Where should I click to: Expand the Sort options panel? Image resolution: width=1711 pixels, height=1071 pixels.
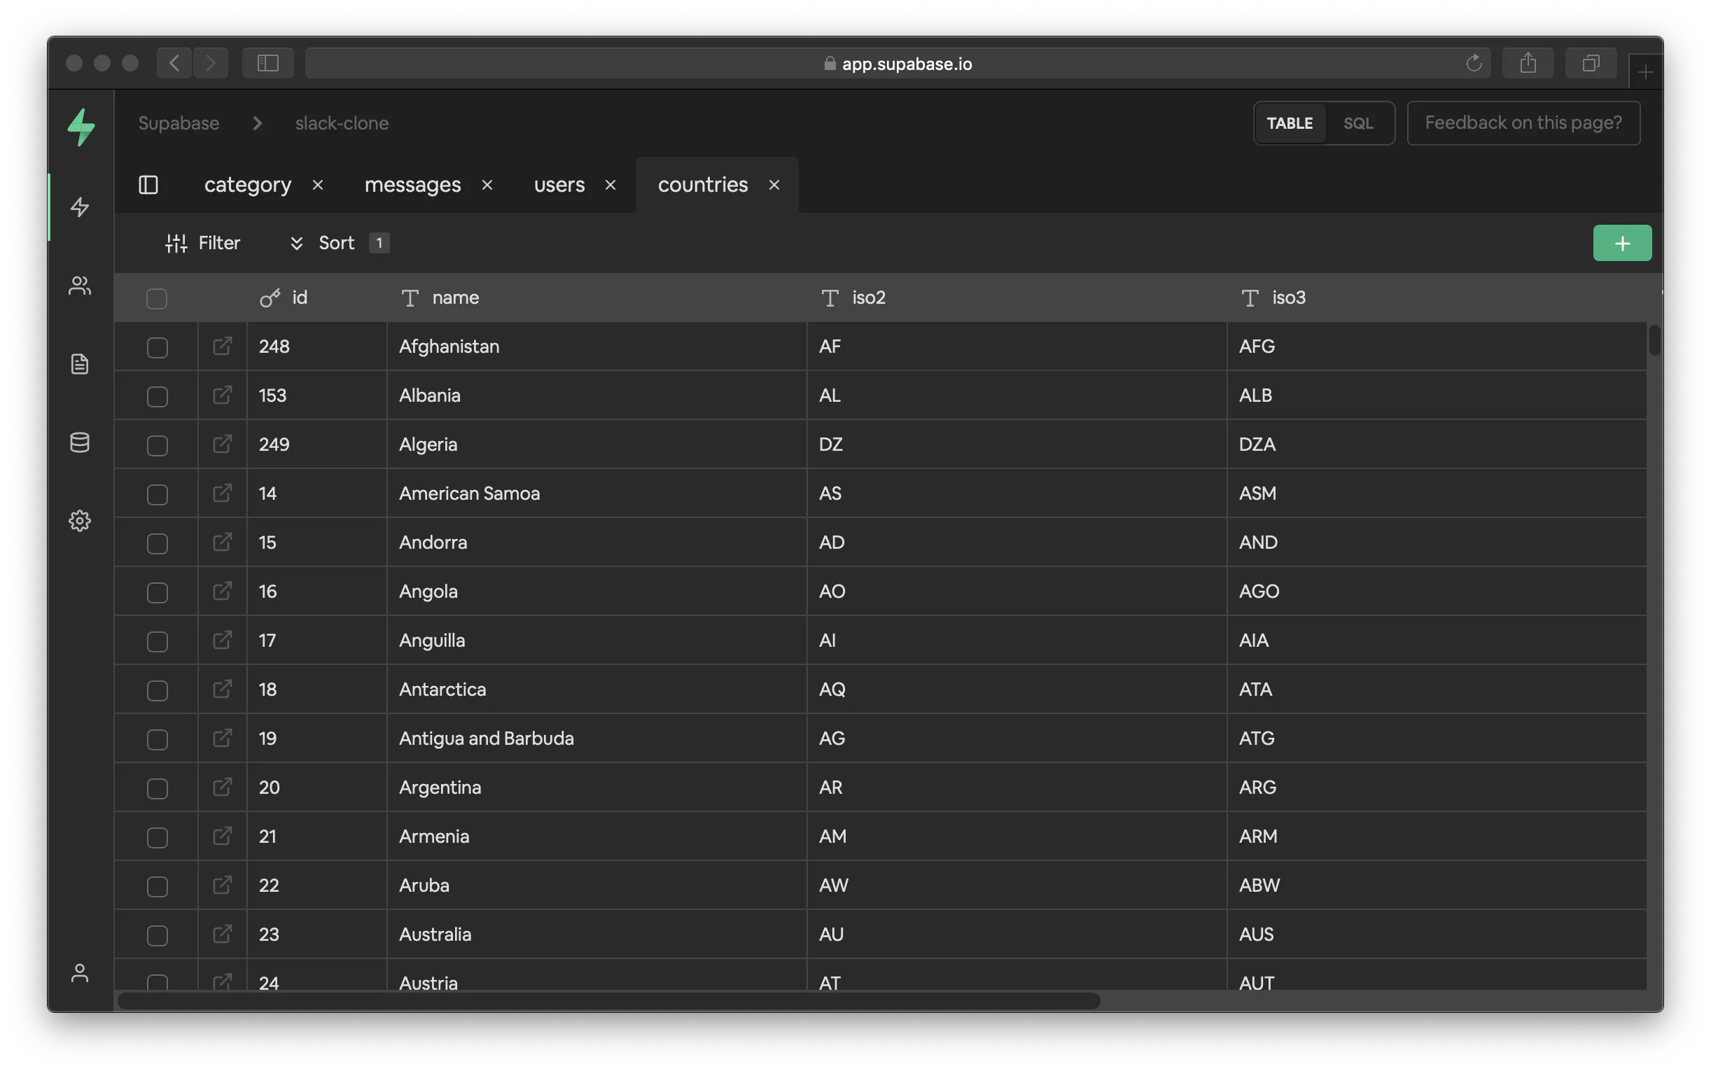coord(335,241)
